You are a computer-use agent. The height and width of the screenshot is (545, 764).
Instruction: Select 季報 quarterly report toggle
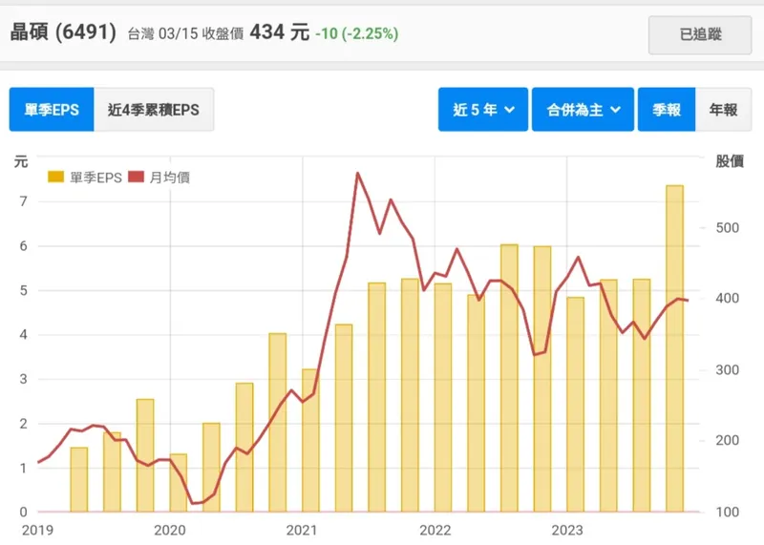pos(667,110)
